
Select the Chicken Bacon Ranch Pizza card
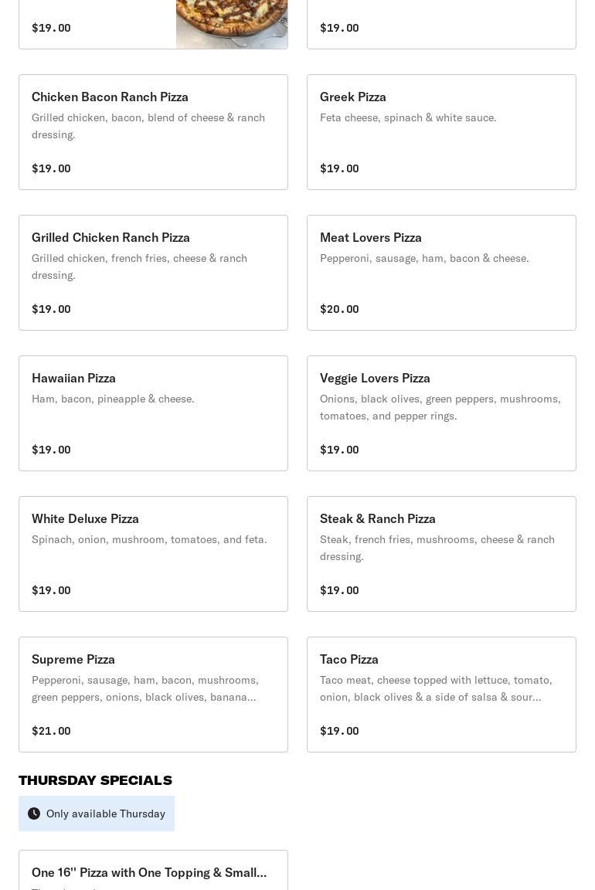coord(153,132)
